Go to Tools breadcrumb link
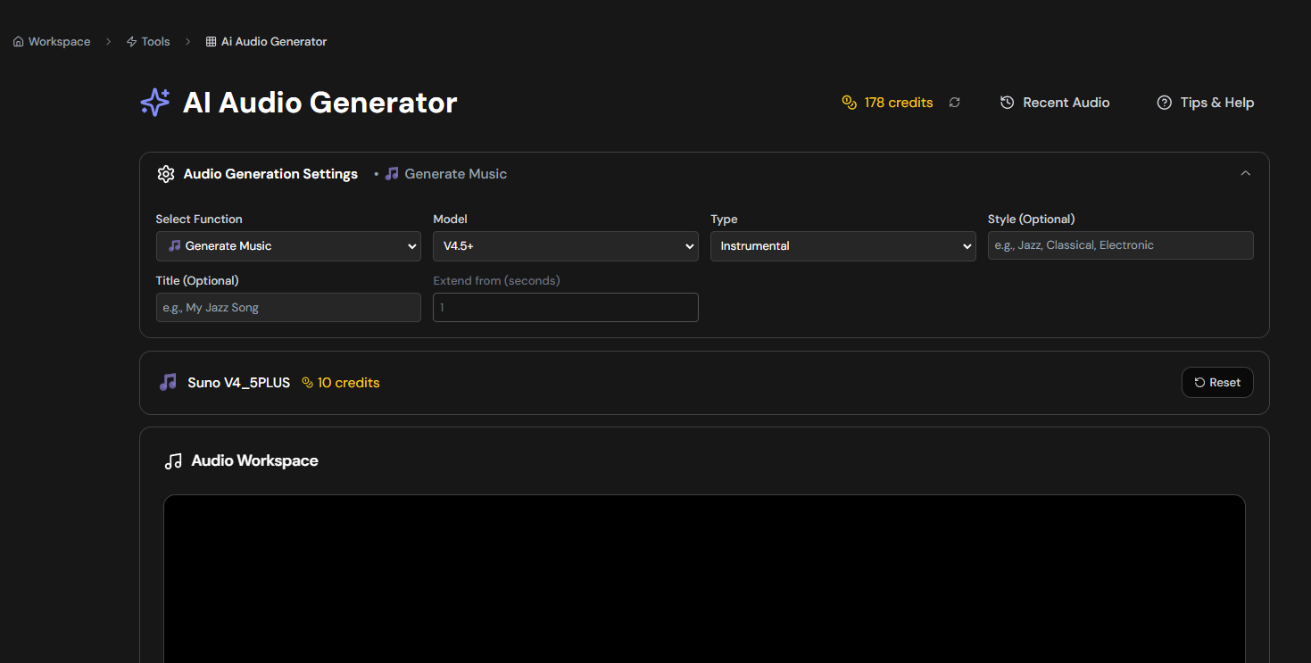Screen dimensions: 1311x663 click(148, 42)
